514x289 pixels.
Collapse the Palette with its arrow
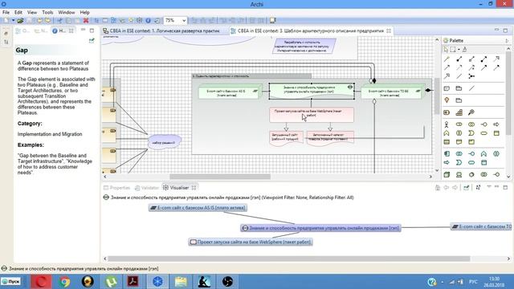coord(507,41)
